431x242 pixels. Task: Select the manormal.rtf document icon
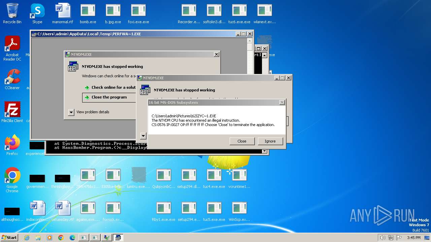63,13
